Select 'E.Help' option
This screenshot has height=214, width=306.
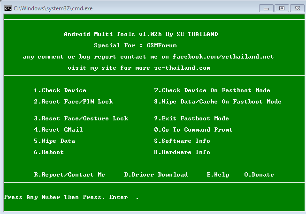[x=218, y=175]
